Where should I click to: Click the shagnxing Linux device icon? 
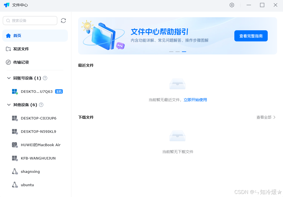pos(15,171)
